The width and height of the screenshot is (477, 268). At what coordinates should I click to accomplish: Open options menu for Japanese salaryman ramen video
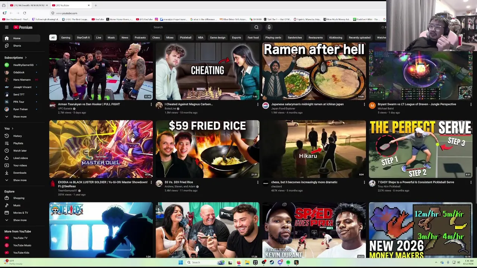[364, 105]
